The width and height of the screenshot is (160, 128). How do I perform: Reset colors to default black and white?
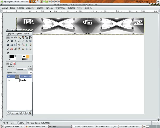pos(10,59)
